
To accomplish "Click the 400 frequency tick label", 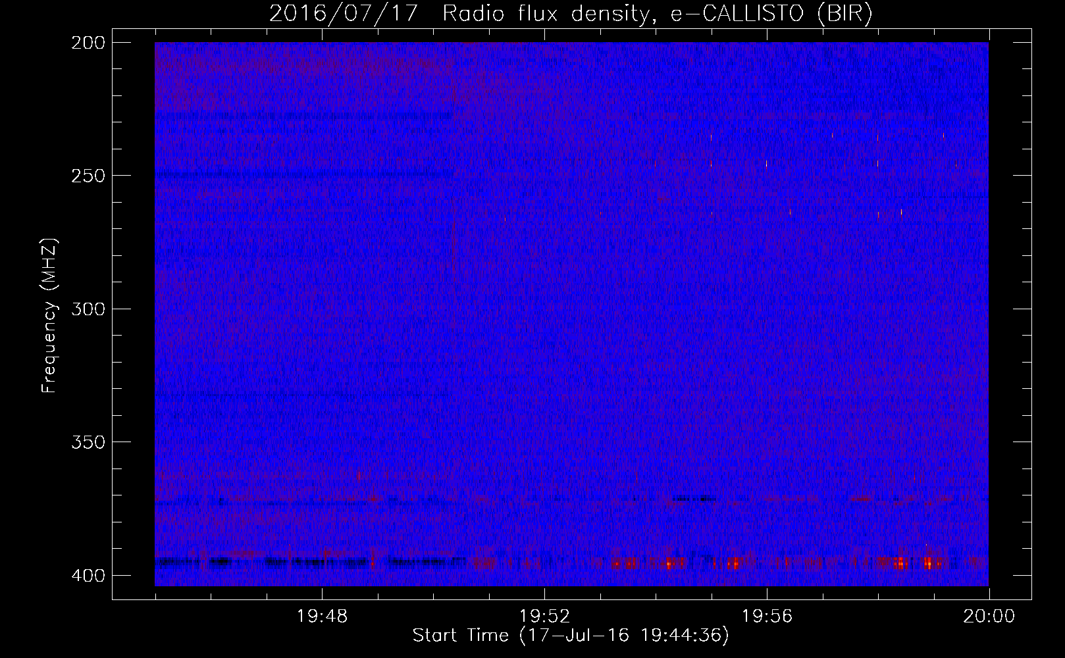I will tap(88, 575).
